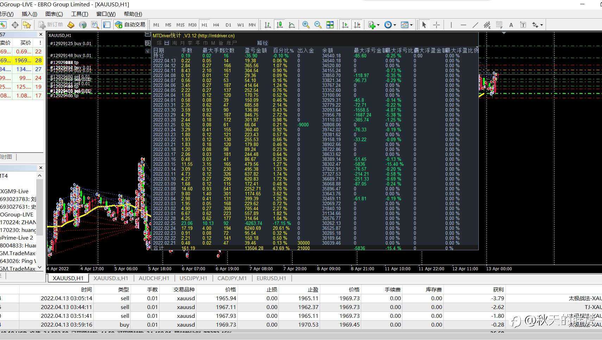Draw a vertical line tool icon
This screenshot has width=602, height=340.
pyautogui.click(x=451, y=25)
